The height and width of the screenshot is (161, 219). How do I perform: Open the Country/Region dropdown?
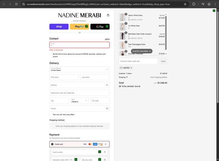pyautogui.click(x=79, y=69)
